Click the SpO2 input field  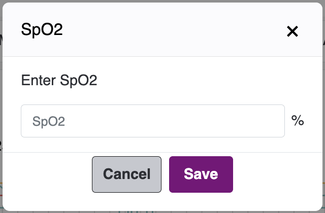[153, 121]
